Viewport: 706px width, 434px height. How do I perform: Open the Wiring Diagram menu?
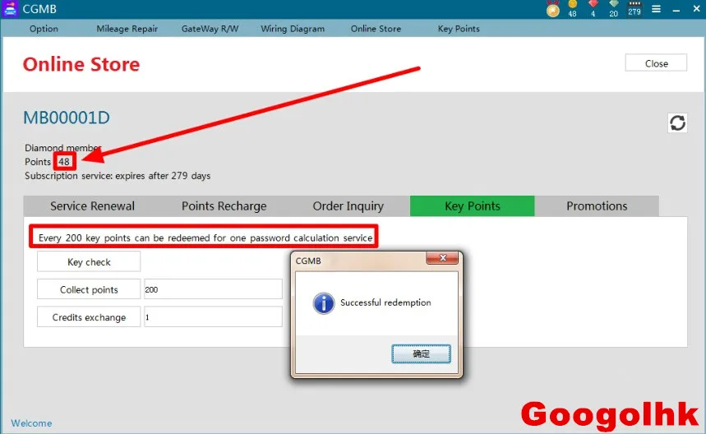293,29
